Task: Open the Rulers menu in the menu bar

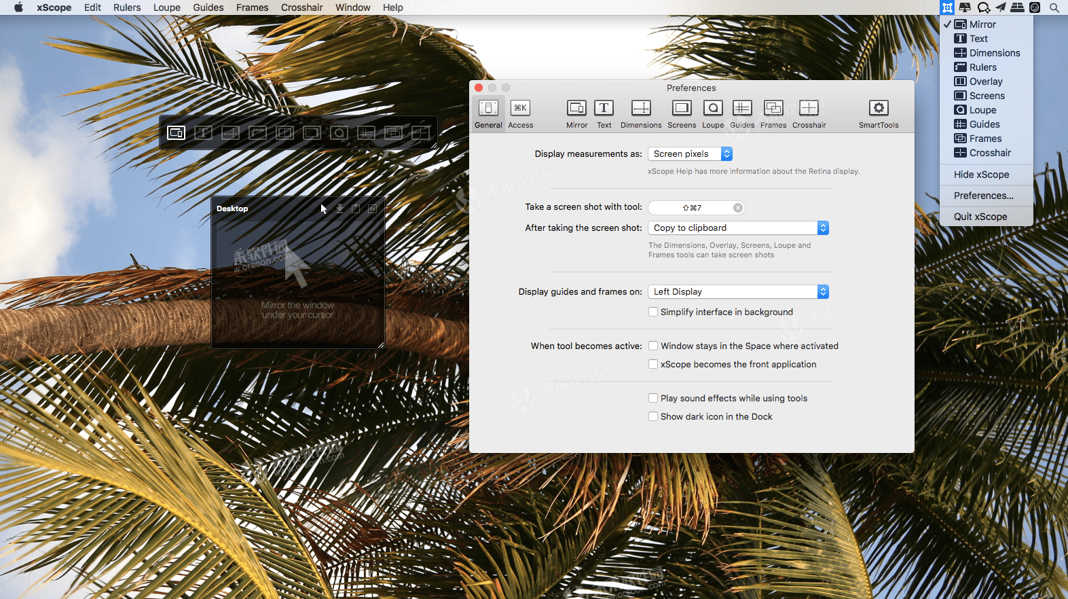Action: click(127, 7)
